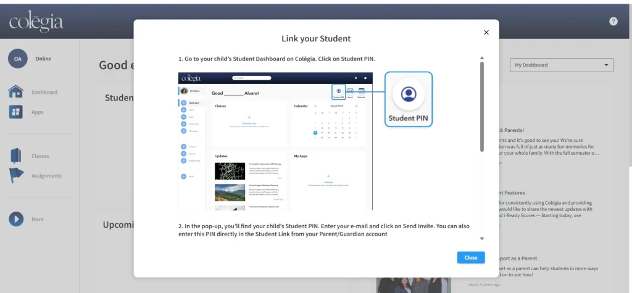Open the Apps grid icon
Viewport: 632px width, 293px height.
pos(15,112)
